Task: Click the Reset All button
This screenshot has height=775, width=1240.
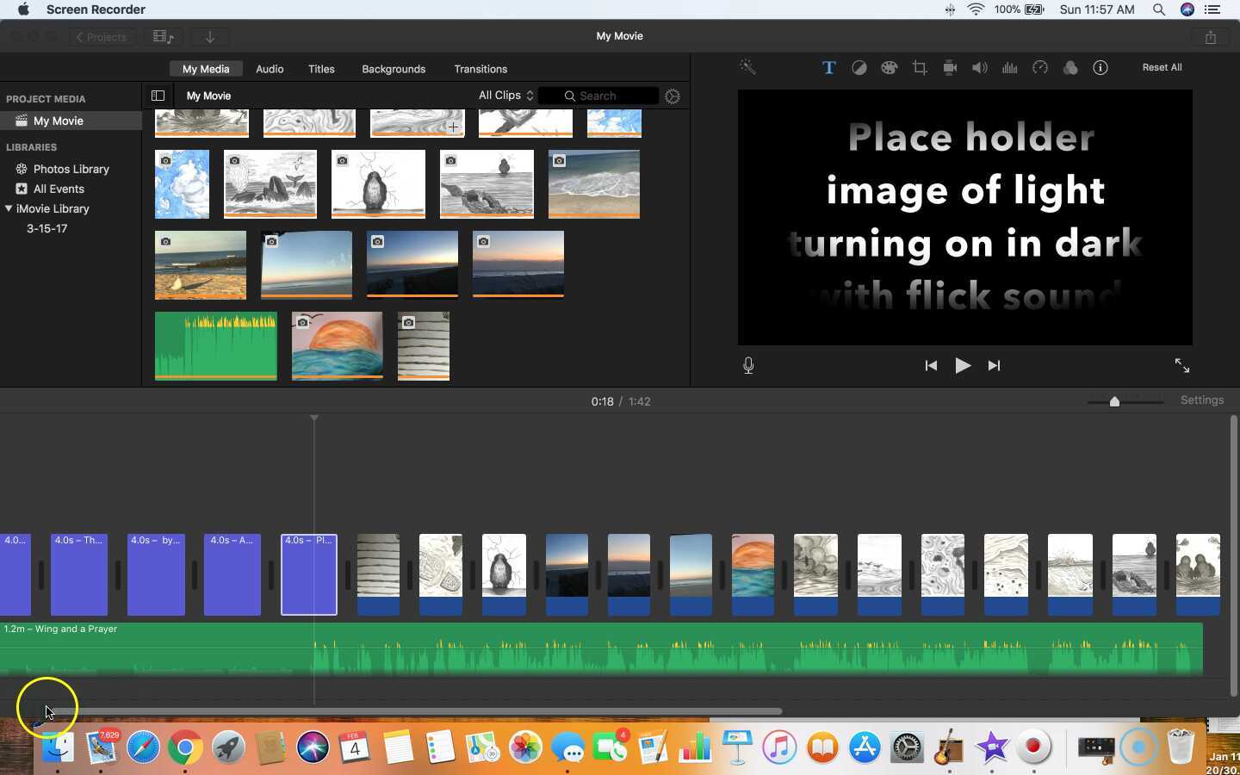Action: point(1161,67)
